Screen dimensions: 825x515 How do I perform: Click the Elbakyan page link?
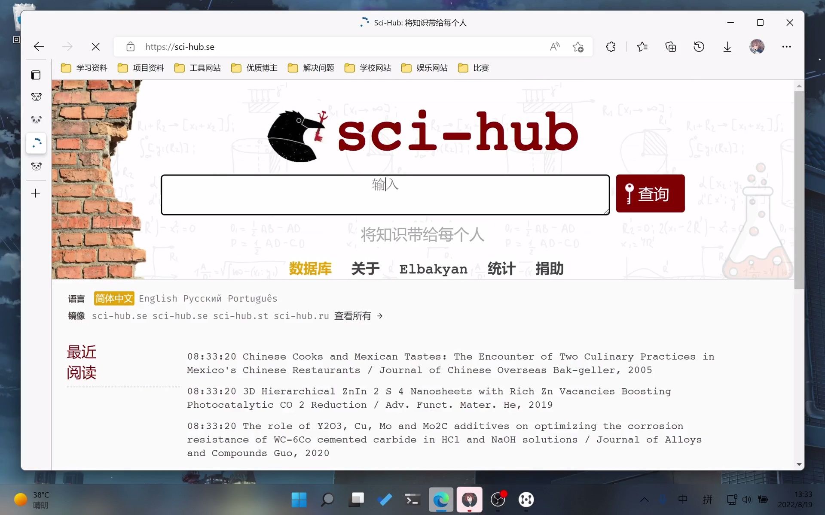coord(434,269)
